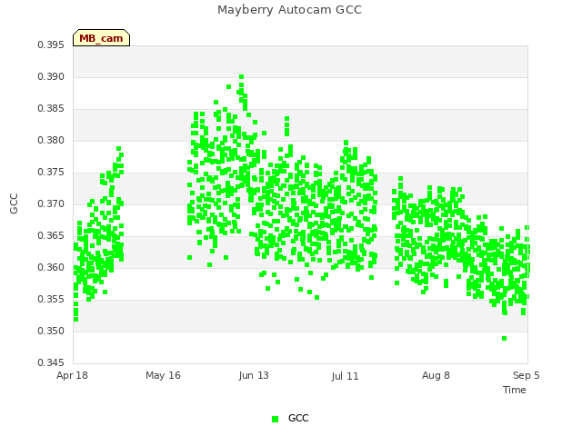Click the 0.350 y-axis value
This screenshot has height=436, width=582.
pyautogui.click(x=51, y=331)
